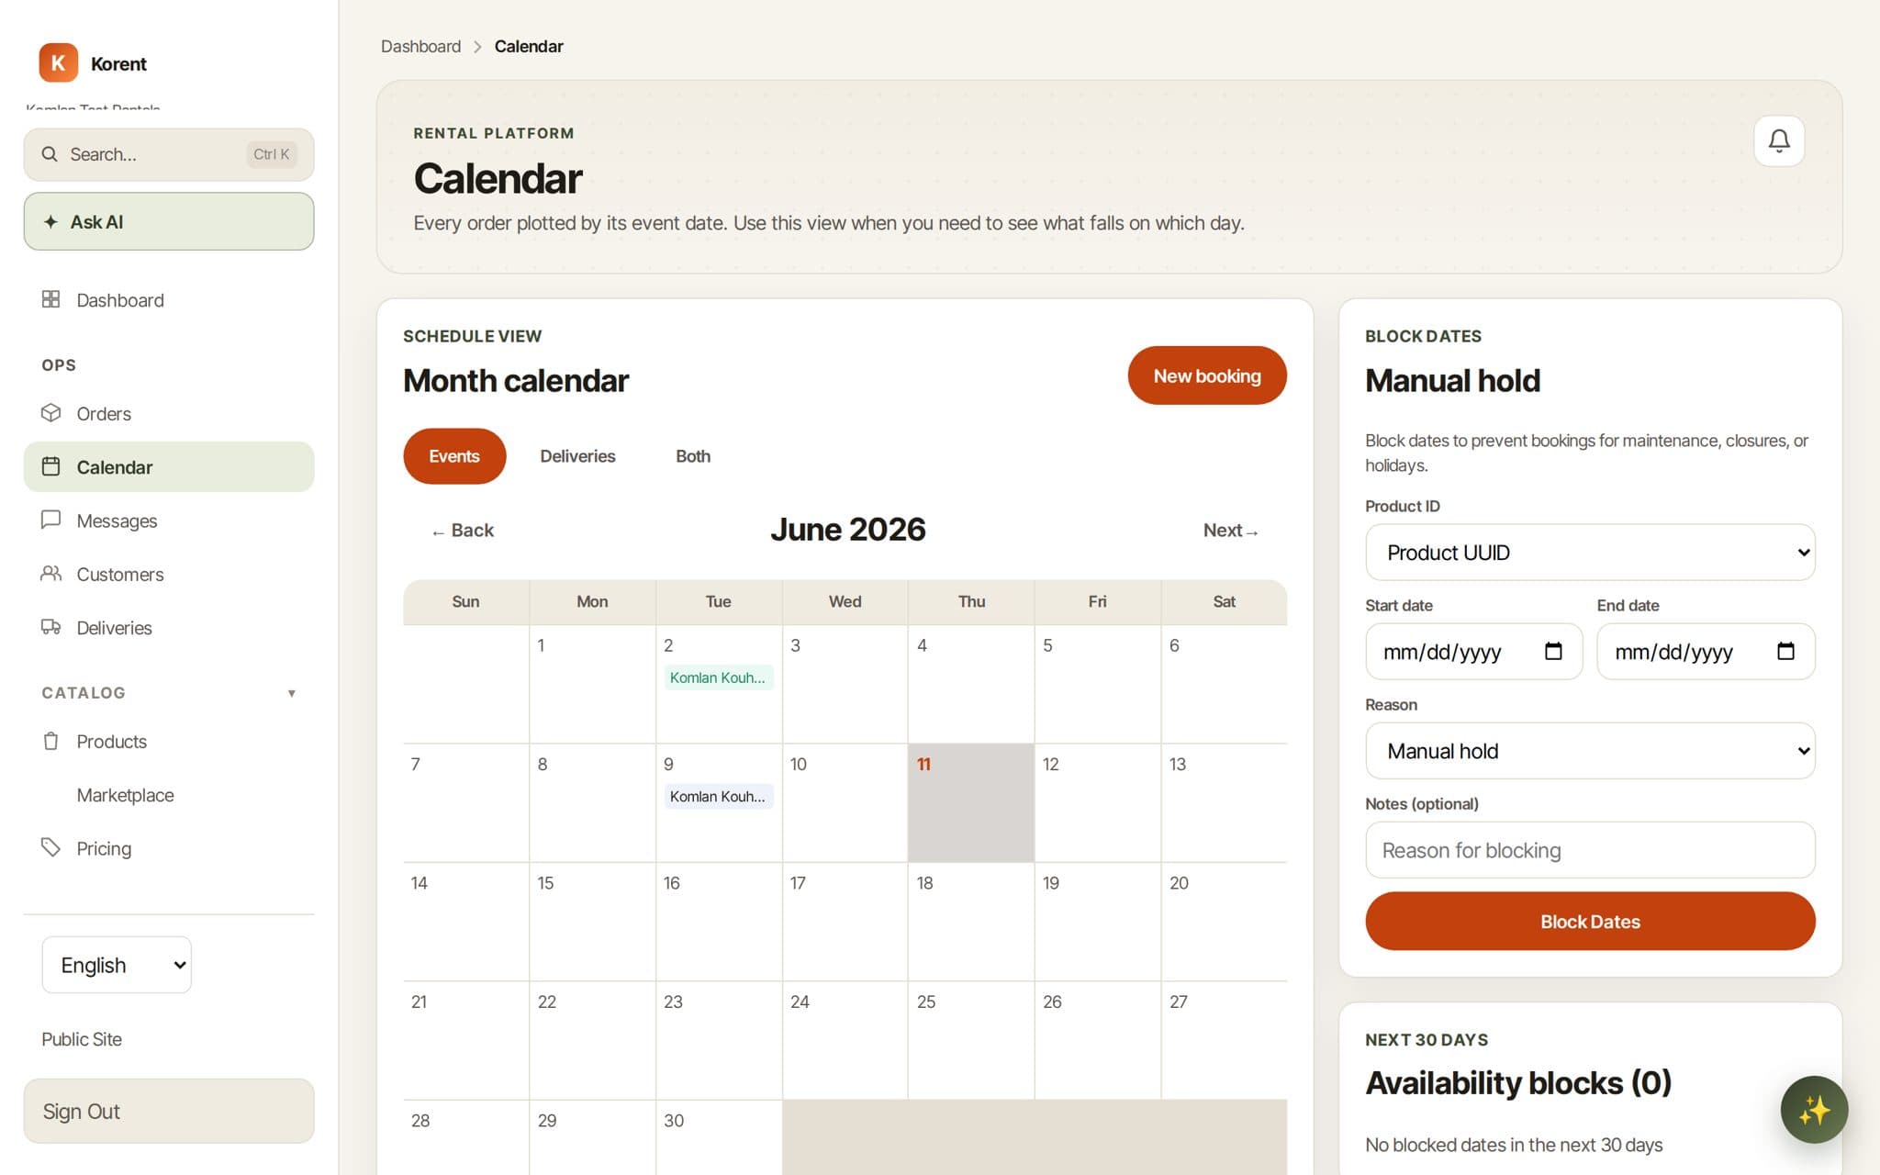Open the sparkle AI assistant floating button

coord(1814,1109)
